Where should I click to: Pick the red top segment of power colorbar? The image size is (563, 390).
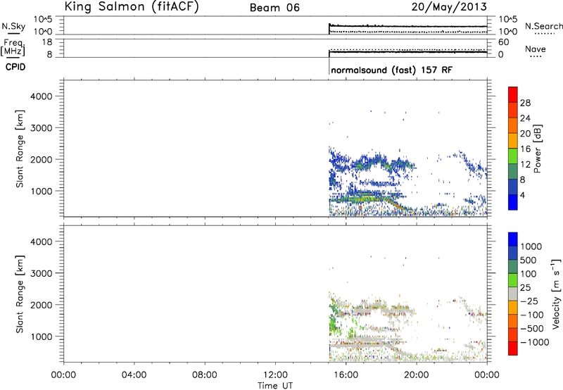point(513,94)
